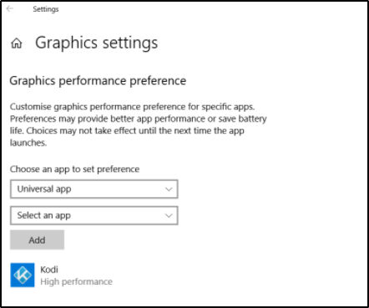The width and height of the screenshot is (369, 308).
Task: Click the Graphics settings page heading
Action: [96, 43]
